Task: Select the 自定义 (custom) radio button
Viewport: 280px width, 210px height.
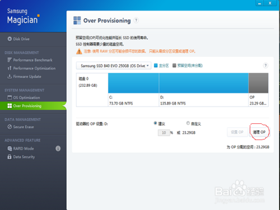Action: [188, 123]
